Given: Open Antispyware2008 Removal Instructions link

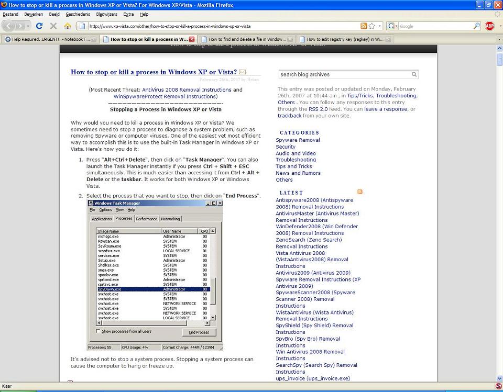Looking at the screenshot, I should pos(314,204).
